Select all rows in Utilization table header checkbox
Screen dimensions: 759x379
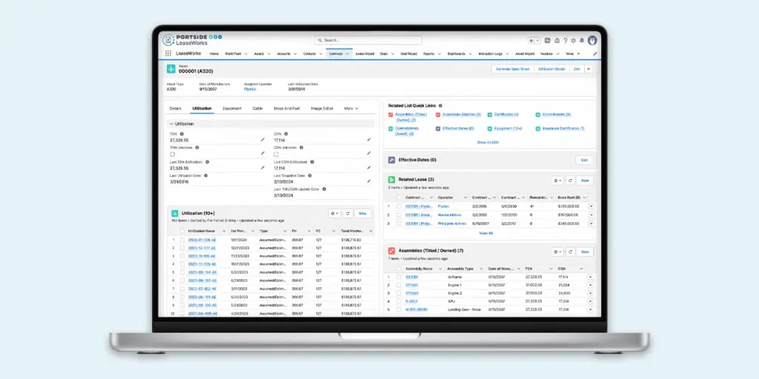pos(182,231)
